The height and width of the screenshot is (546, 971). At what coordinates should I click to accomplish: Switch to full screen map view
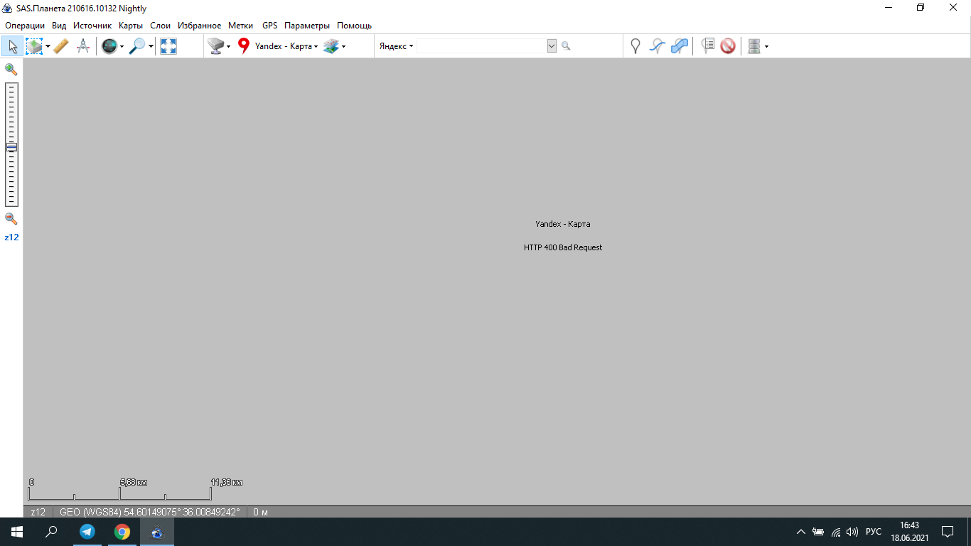tap(168, 46)
